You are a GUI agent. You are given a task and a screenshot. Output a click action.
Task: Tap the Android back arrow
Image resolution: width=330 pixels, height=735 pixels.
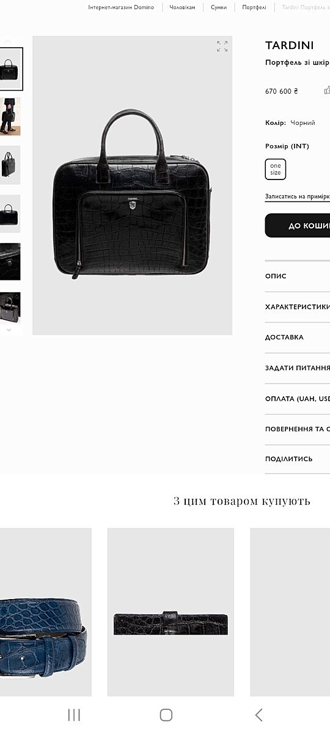(258, 715)
